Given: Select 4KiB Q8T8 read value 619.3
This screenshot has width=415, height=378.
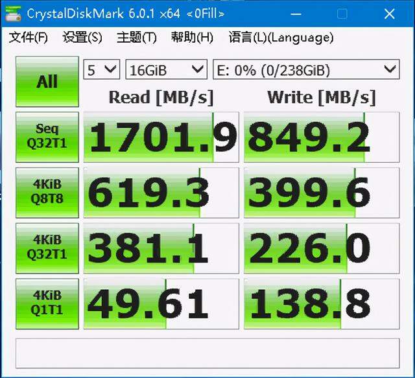Looking at the screenshot, I should [161, 193].
